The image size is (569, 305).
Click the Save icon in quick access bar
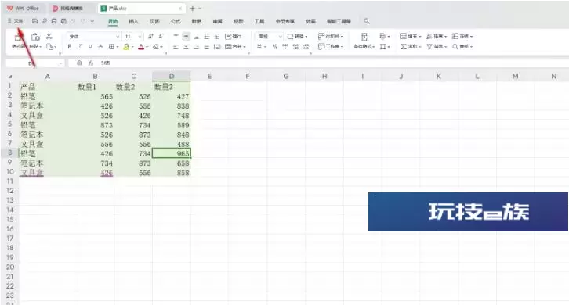tap(34, 21)
